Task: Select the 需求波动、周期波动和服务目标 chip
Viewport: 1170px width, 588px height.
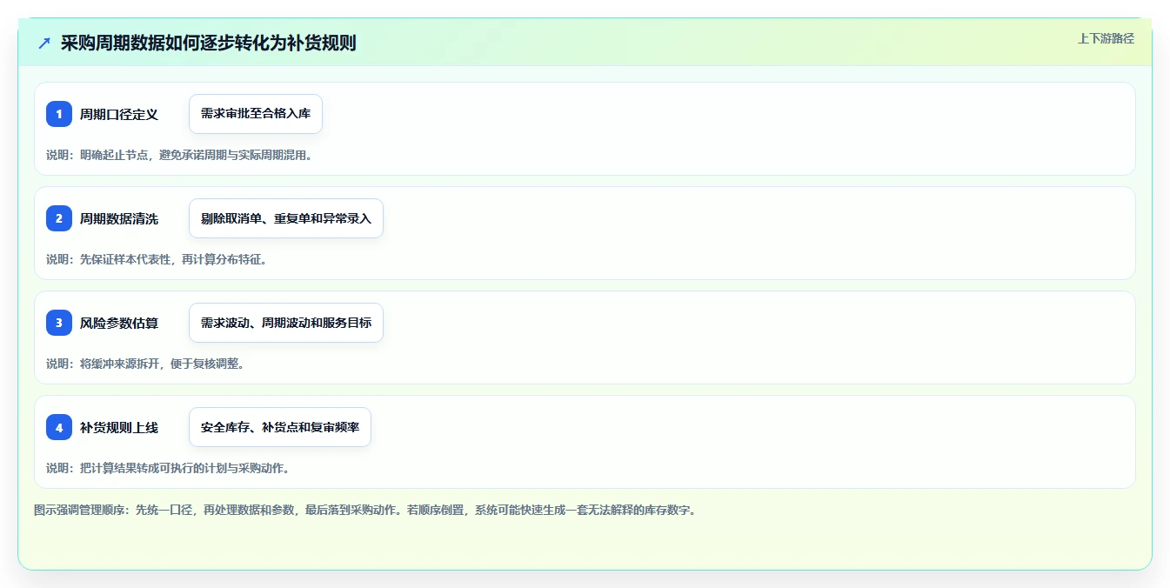Action: [x=286, y=323]
